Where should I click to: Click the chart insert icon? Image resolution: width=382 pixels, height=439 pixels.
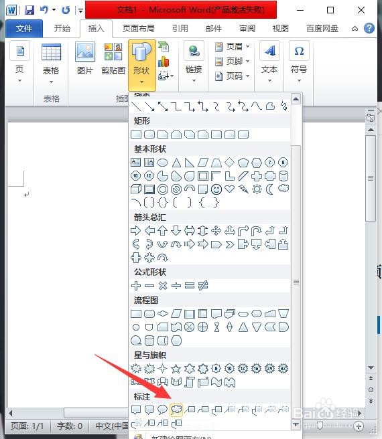(x=164, y=62)
